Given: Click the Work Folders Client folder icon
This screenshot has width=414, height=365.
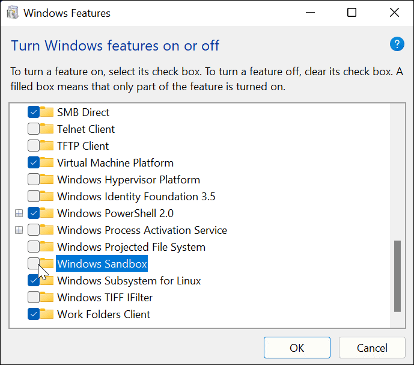Looking at the screenshot, I should coord(47,314).
